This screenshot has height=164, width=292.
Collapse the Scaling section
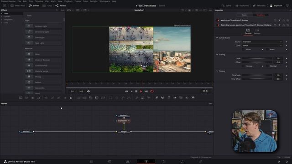[217, 55]
